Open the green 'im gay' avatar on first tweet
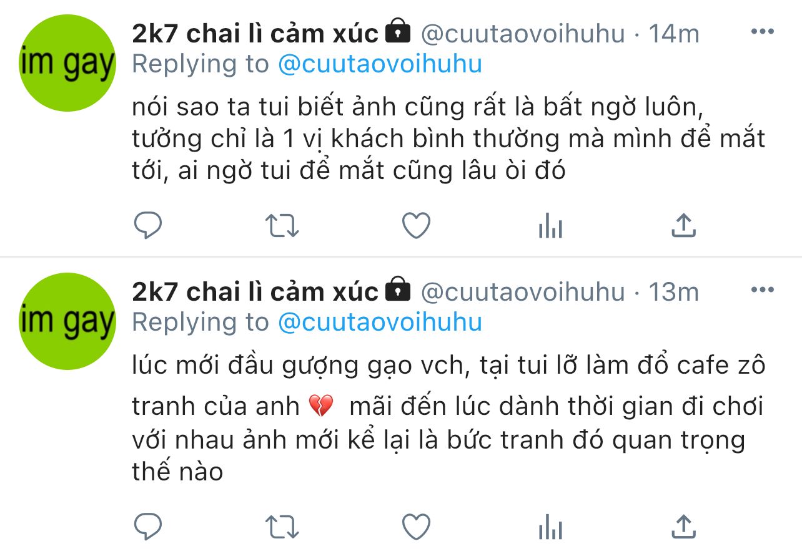802x554 pixels. [x=67, y=63]
